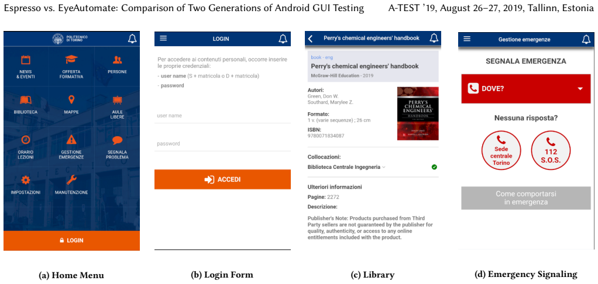Call 112 S.O.S. round button

coord(551,150)
